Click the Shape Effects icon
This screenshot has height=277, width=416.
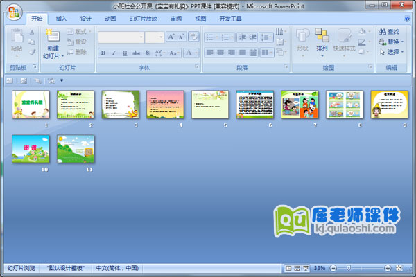[362, 52]
